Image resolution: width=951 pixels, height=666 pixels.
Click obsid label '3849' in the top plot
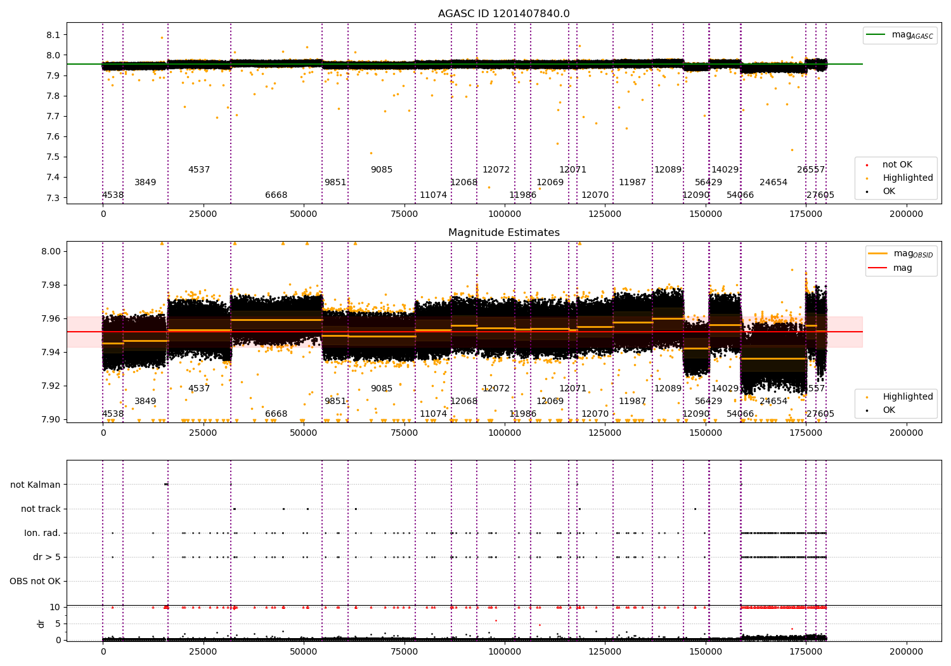coord(145,183)
